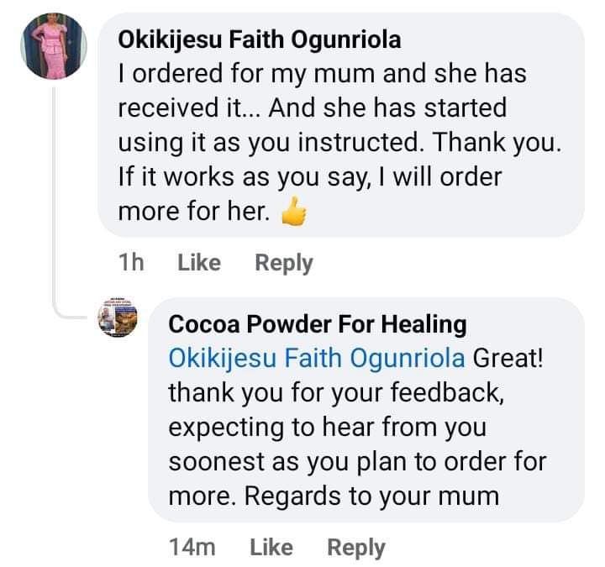Reply to Okikijesu Faith Ogunriola's comment
605x567 pixels.
283,263
